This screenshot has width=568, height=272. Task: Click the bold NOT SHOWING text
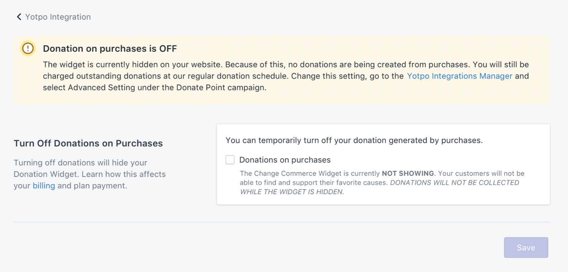point(408,173)
